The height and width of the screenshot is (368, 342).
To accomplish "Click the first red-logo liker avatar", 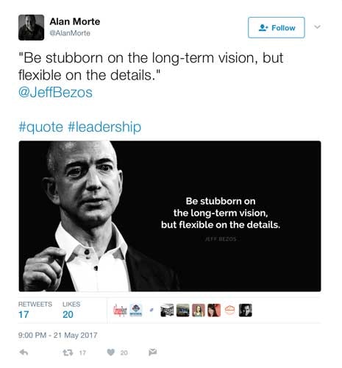I will pos(120,310).
